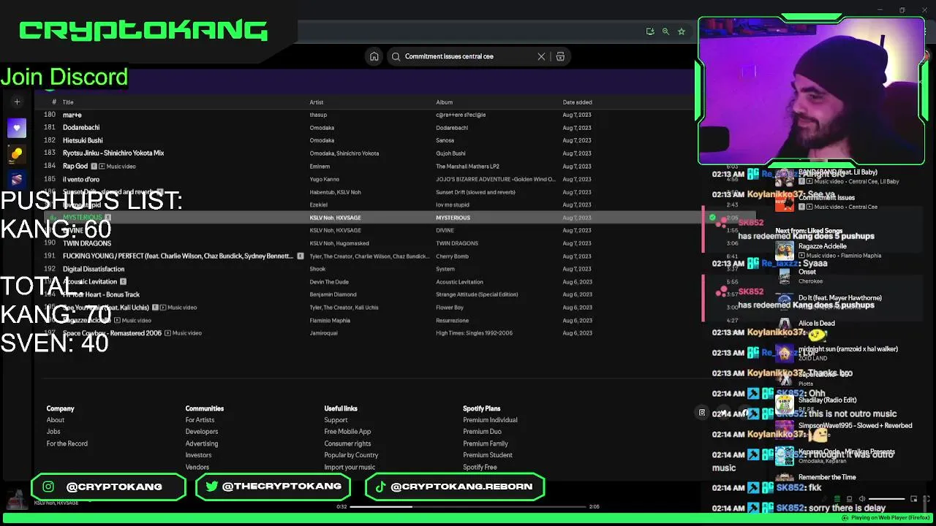This screenshot has height=526, width=936.
Task: Go to Spotify Home via house icon
Action: click(x=374, y=56)
